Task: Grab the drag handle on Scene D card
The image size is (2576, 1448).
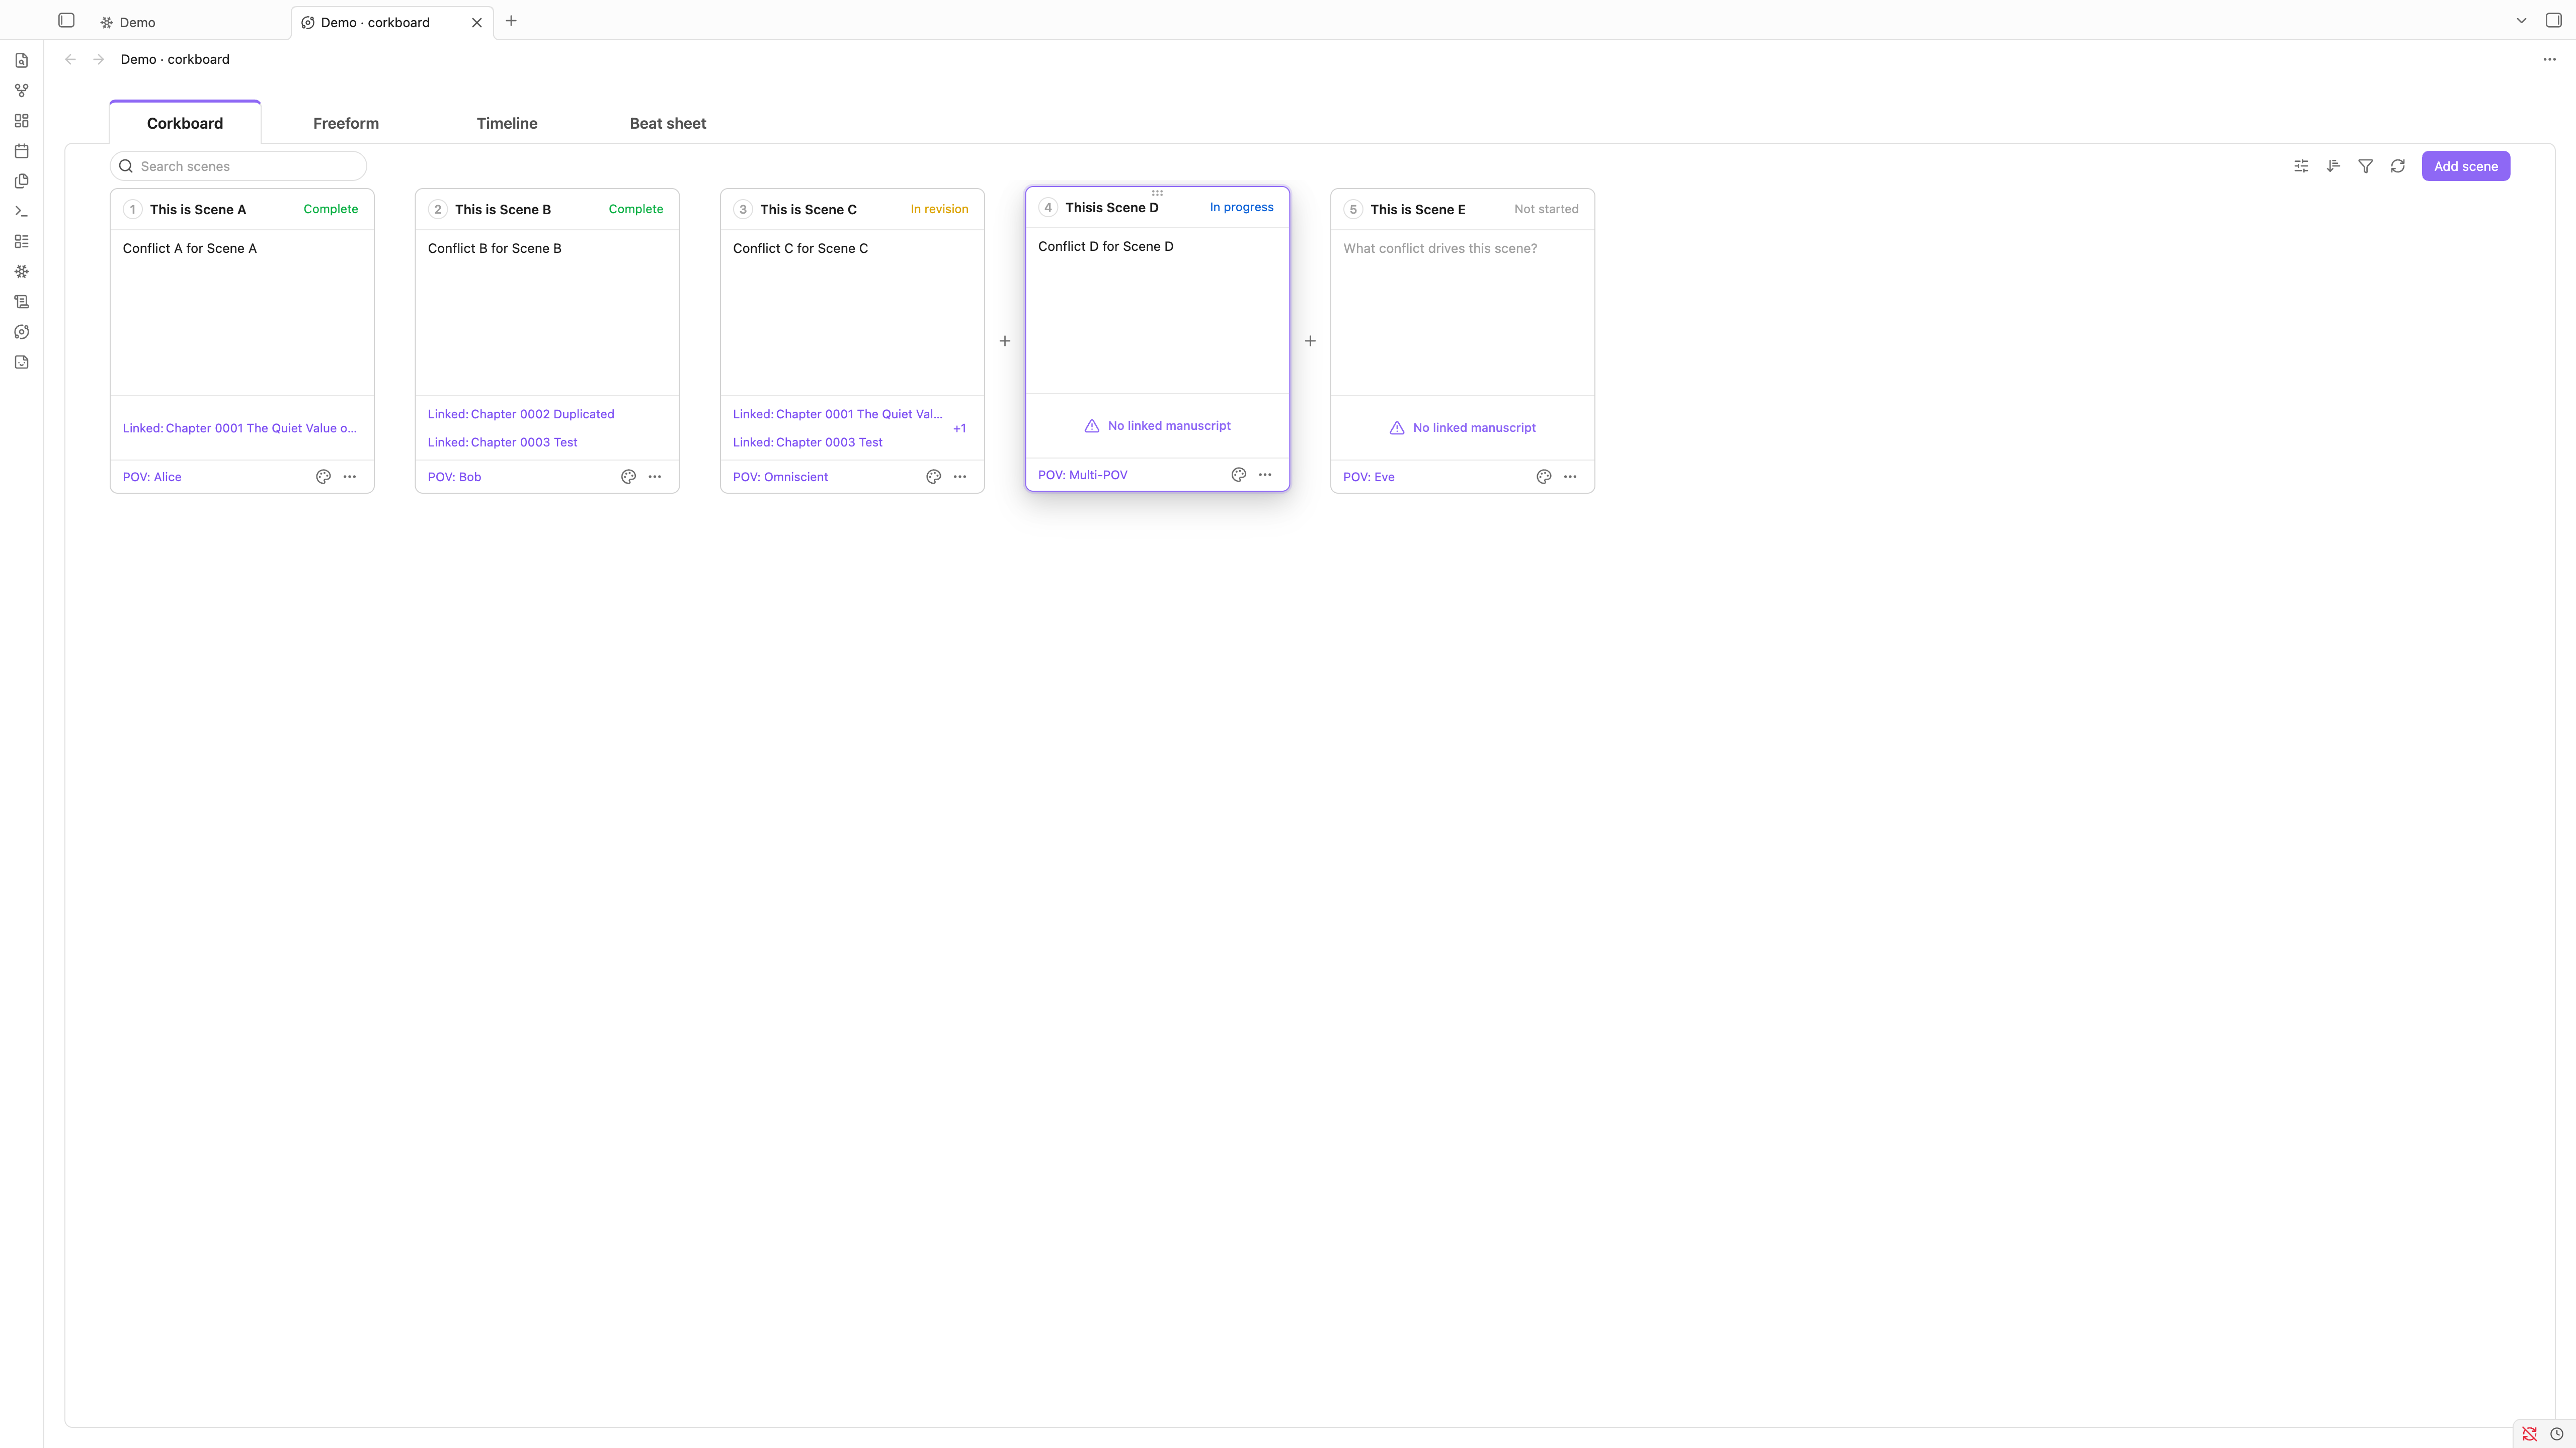Action: pos(1157,193)
